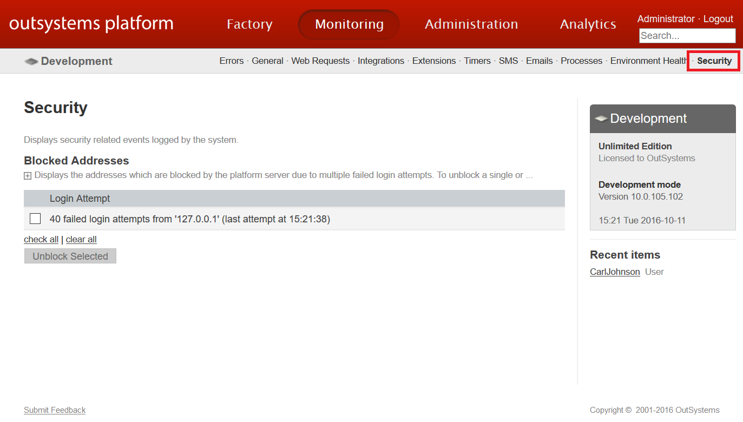The height and width of the screenshot is (422, 743).
Task: Open the Analytics section
Action: tap(588, 24)
